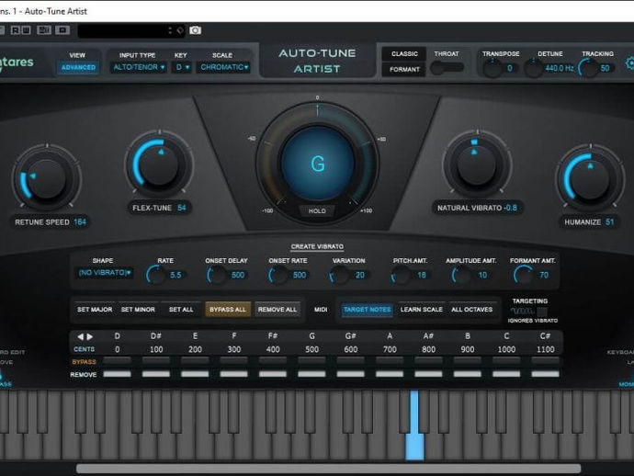Click the Onset Rate knob
634x476 pixels.
pyautogui.click(x=279, y=276)
